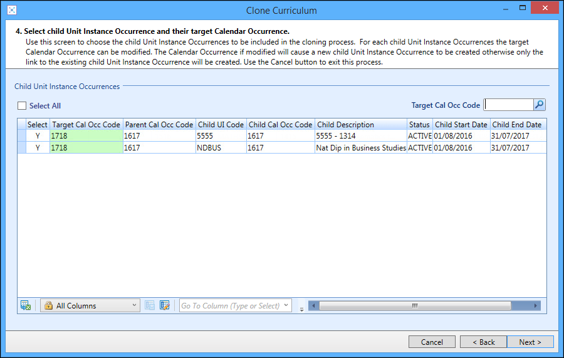Viewport: 564px width, 358px height.
Task: Click the 5555 Child UI Code cell
Action: [221, 135]
